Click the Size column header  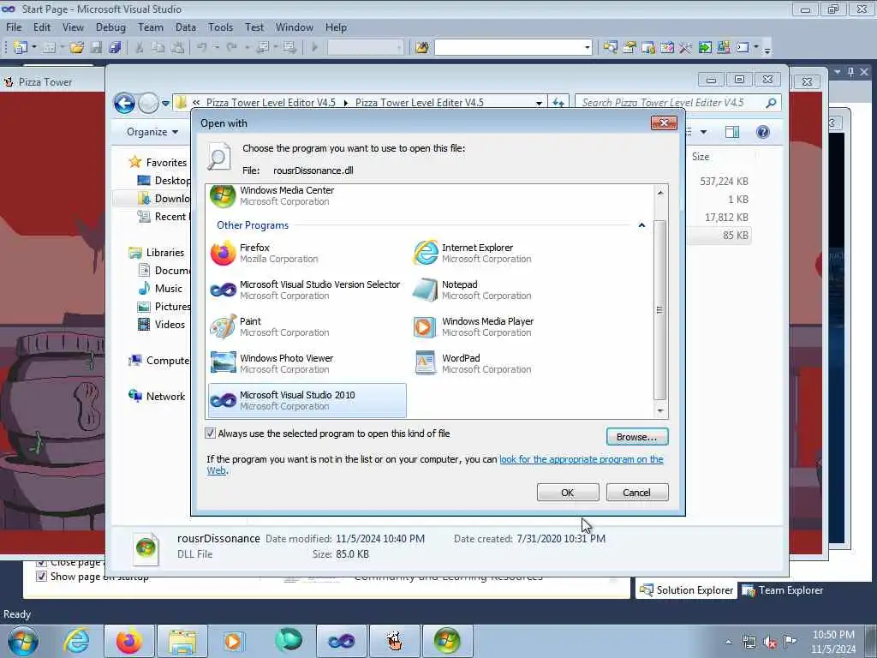[x=701, y=157]
